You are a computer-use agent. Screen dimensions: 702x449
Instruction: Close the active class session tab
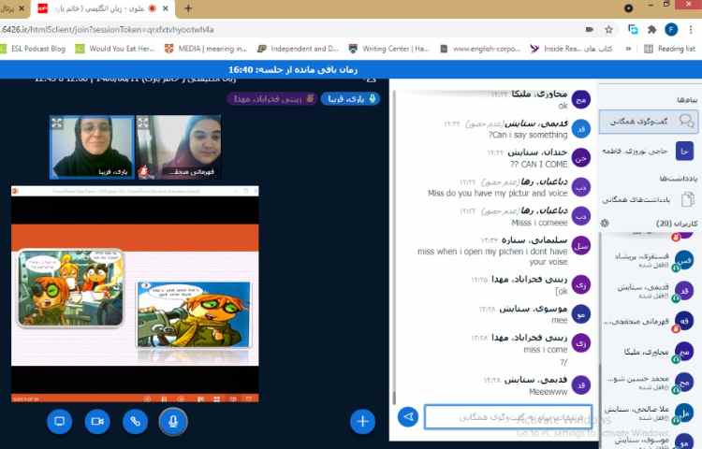166,8
